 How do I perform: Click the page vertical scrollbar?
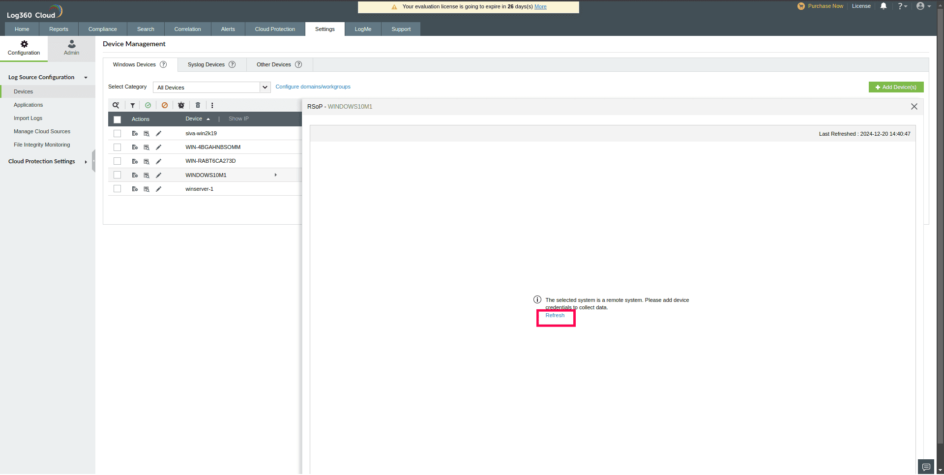940,226
